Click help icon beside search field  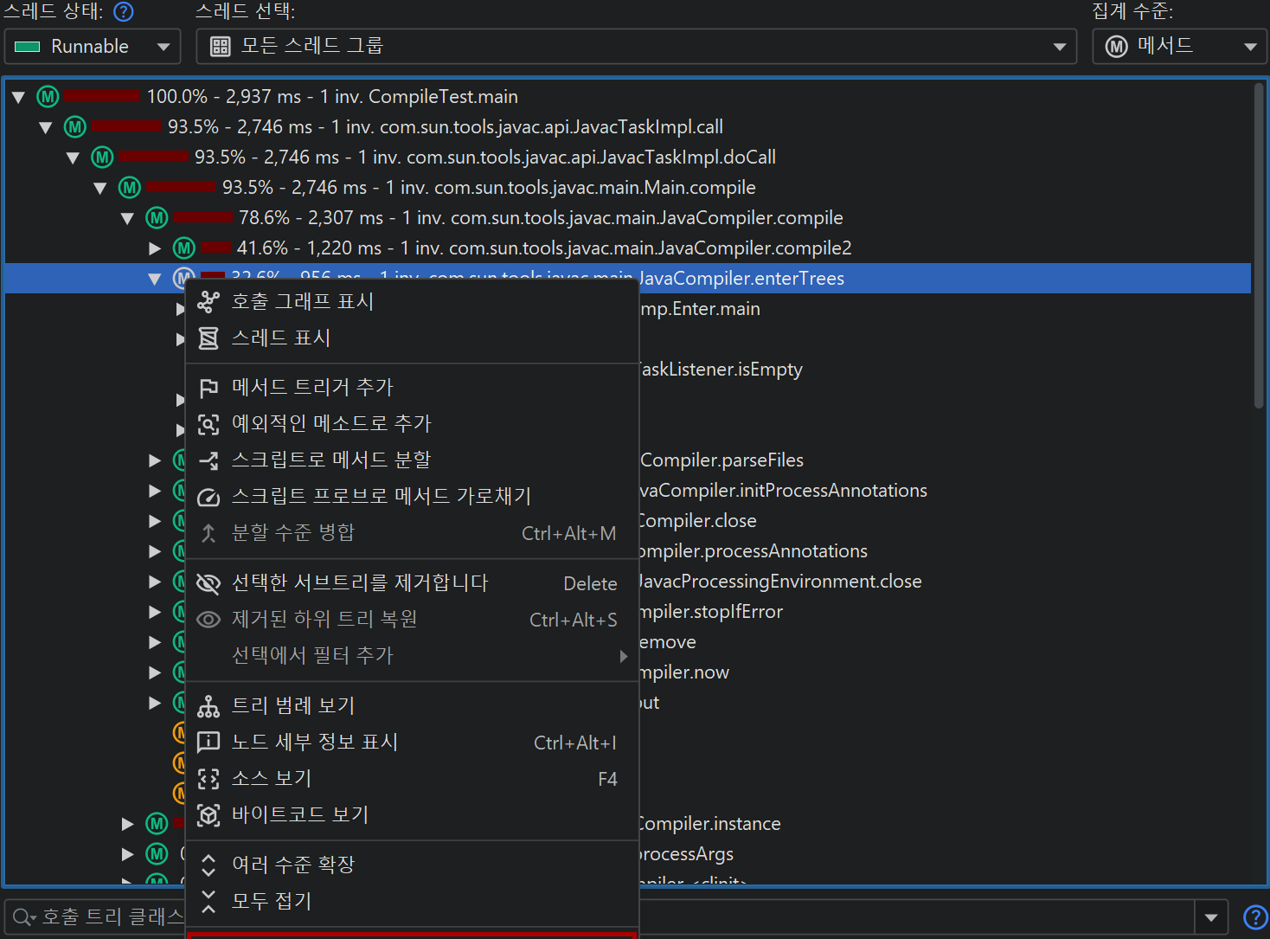1254,917
